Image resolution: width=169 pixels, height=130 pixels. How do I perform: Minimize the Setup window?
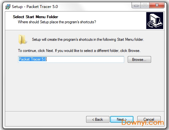pos(136,5)
